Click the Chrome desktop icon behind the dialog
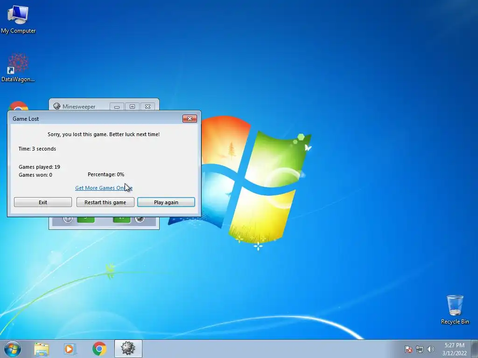Image resolution: width=478 pixels, height=358 pixels. (x=18, y=106)
